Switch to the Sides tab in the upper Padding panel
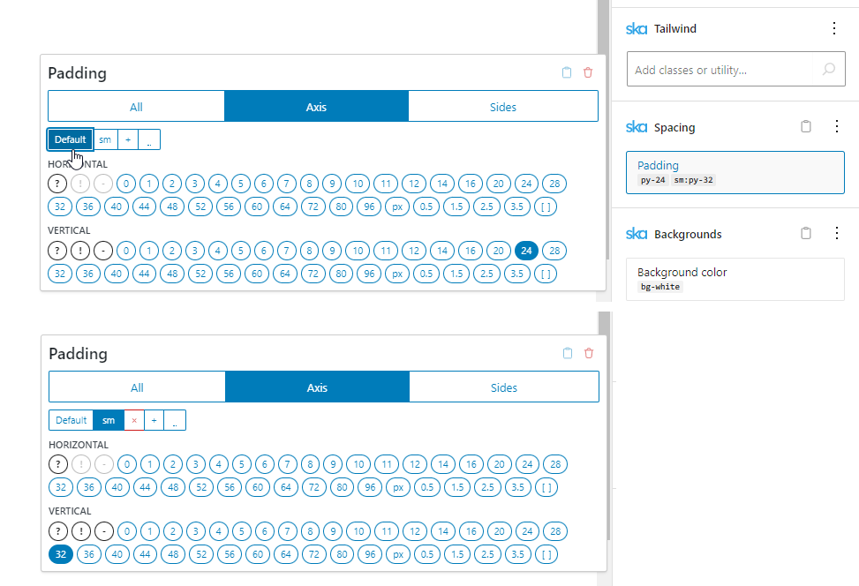The width and height of the screenshot is (859, 586). pyautogui.click(x=503, y=107)
